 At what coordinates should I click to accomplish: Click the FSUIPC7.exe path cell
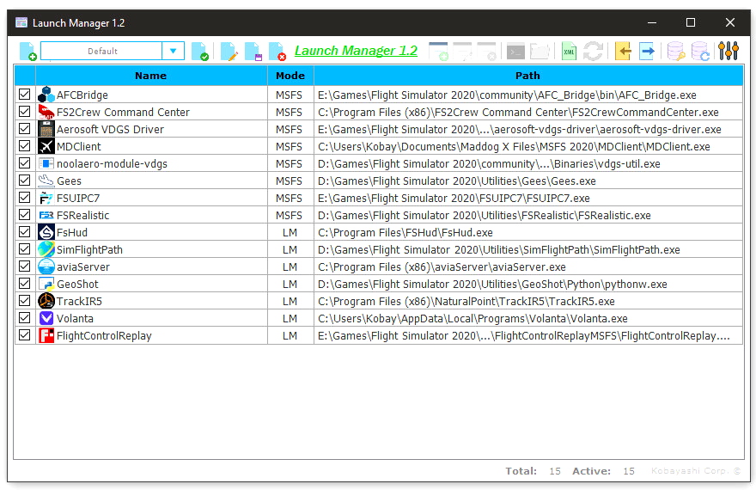tap(528, 199)
